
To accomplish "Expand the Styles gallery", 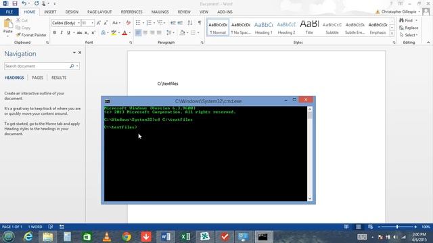I will coord(392,34).
